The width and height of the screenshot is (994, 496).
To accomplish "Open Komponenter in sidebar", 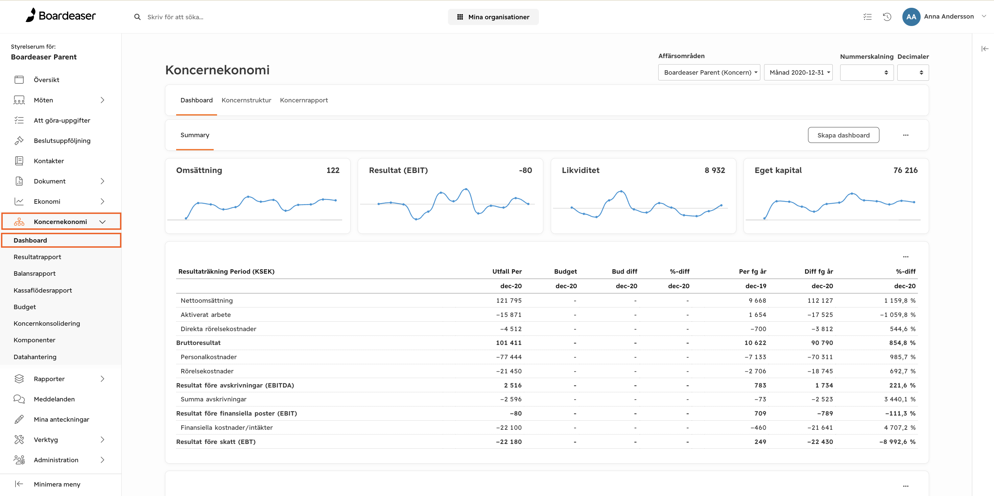I will (x=35, y=340).
